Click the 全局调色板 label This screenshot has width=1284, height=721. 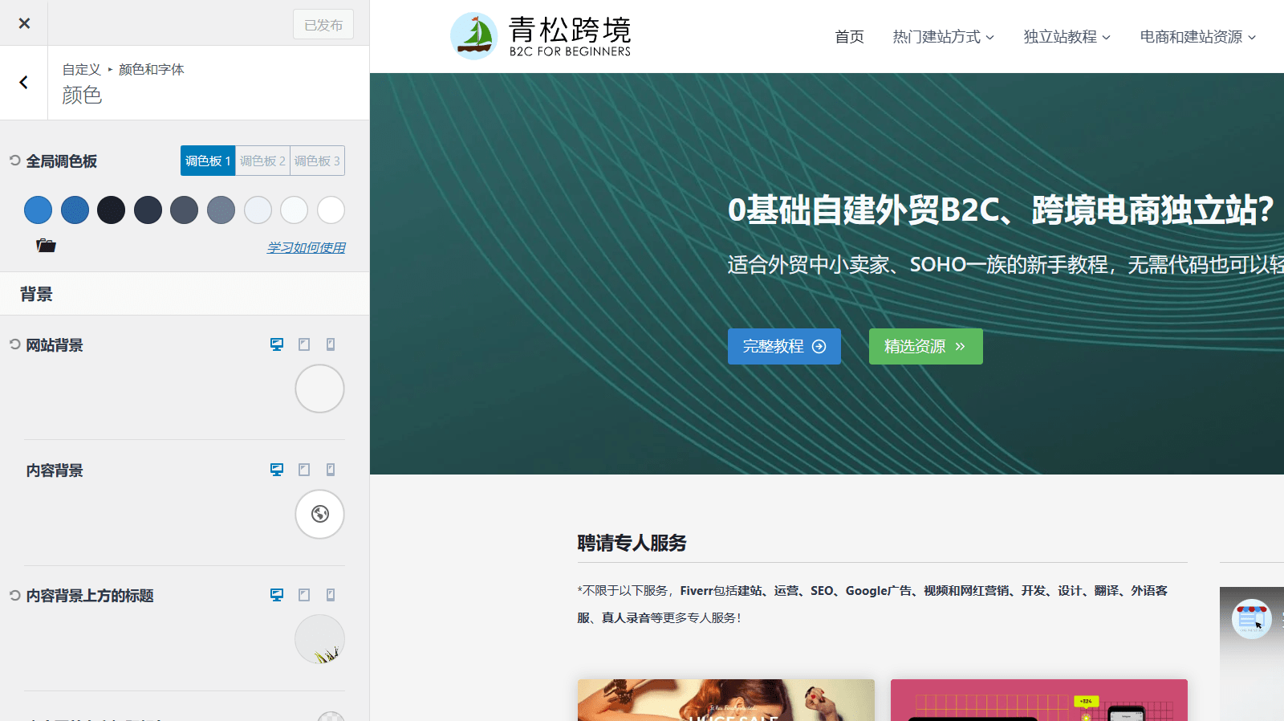(62, 161)
